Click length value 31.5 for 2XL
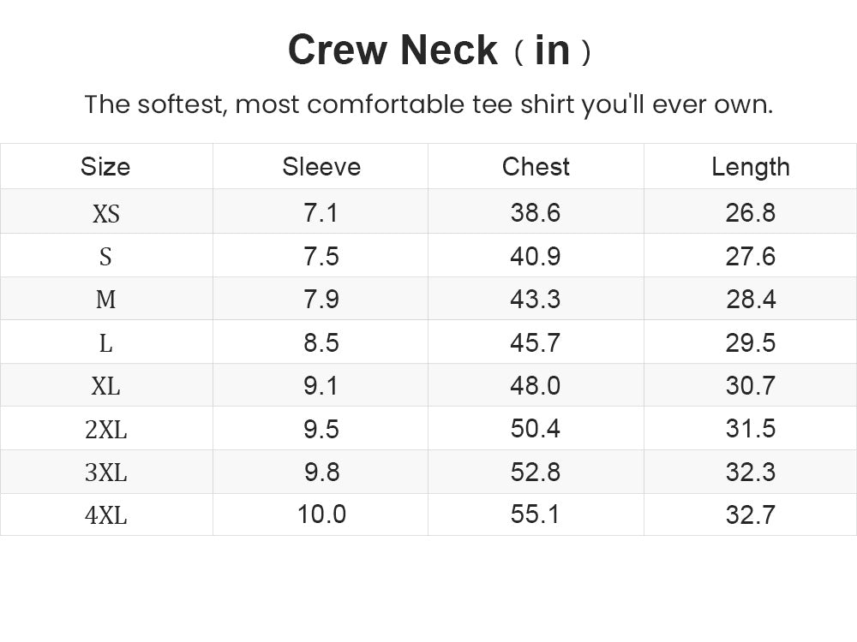The width and height of the screenshot is (857, 642). (x=751, y=429)
